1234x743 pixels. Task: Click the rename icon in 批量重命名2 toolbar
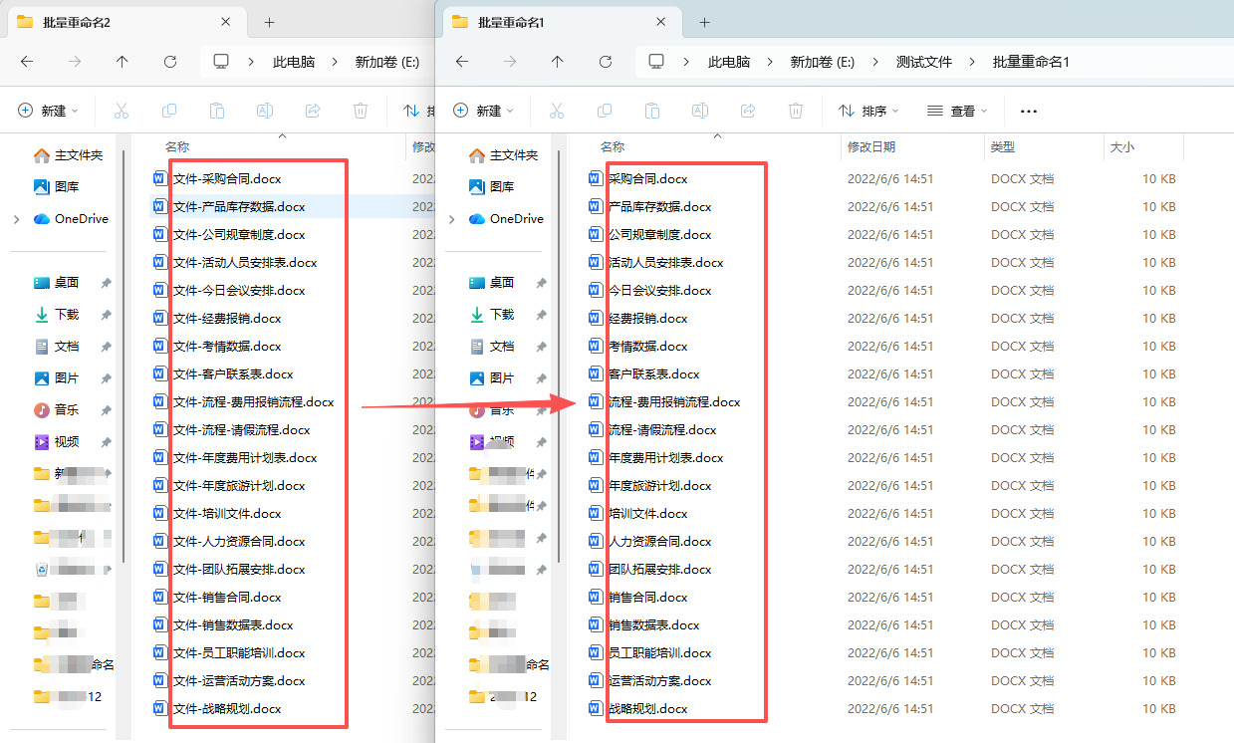coord(265,111)
